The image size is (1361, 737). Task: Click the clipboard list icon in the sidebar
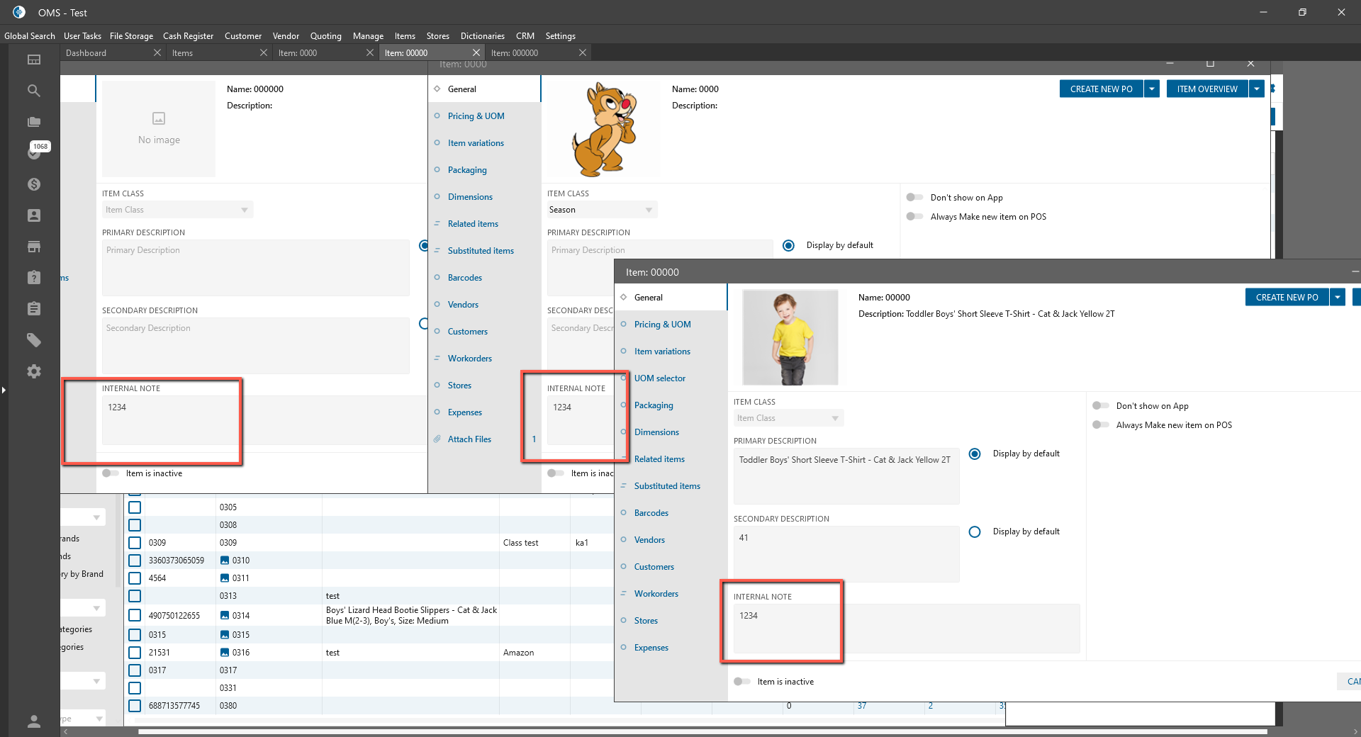(x=33, y=309)
